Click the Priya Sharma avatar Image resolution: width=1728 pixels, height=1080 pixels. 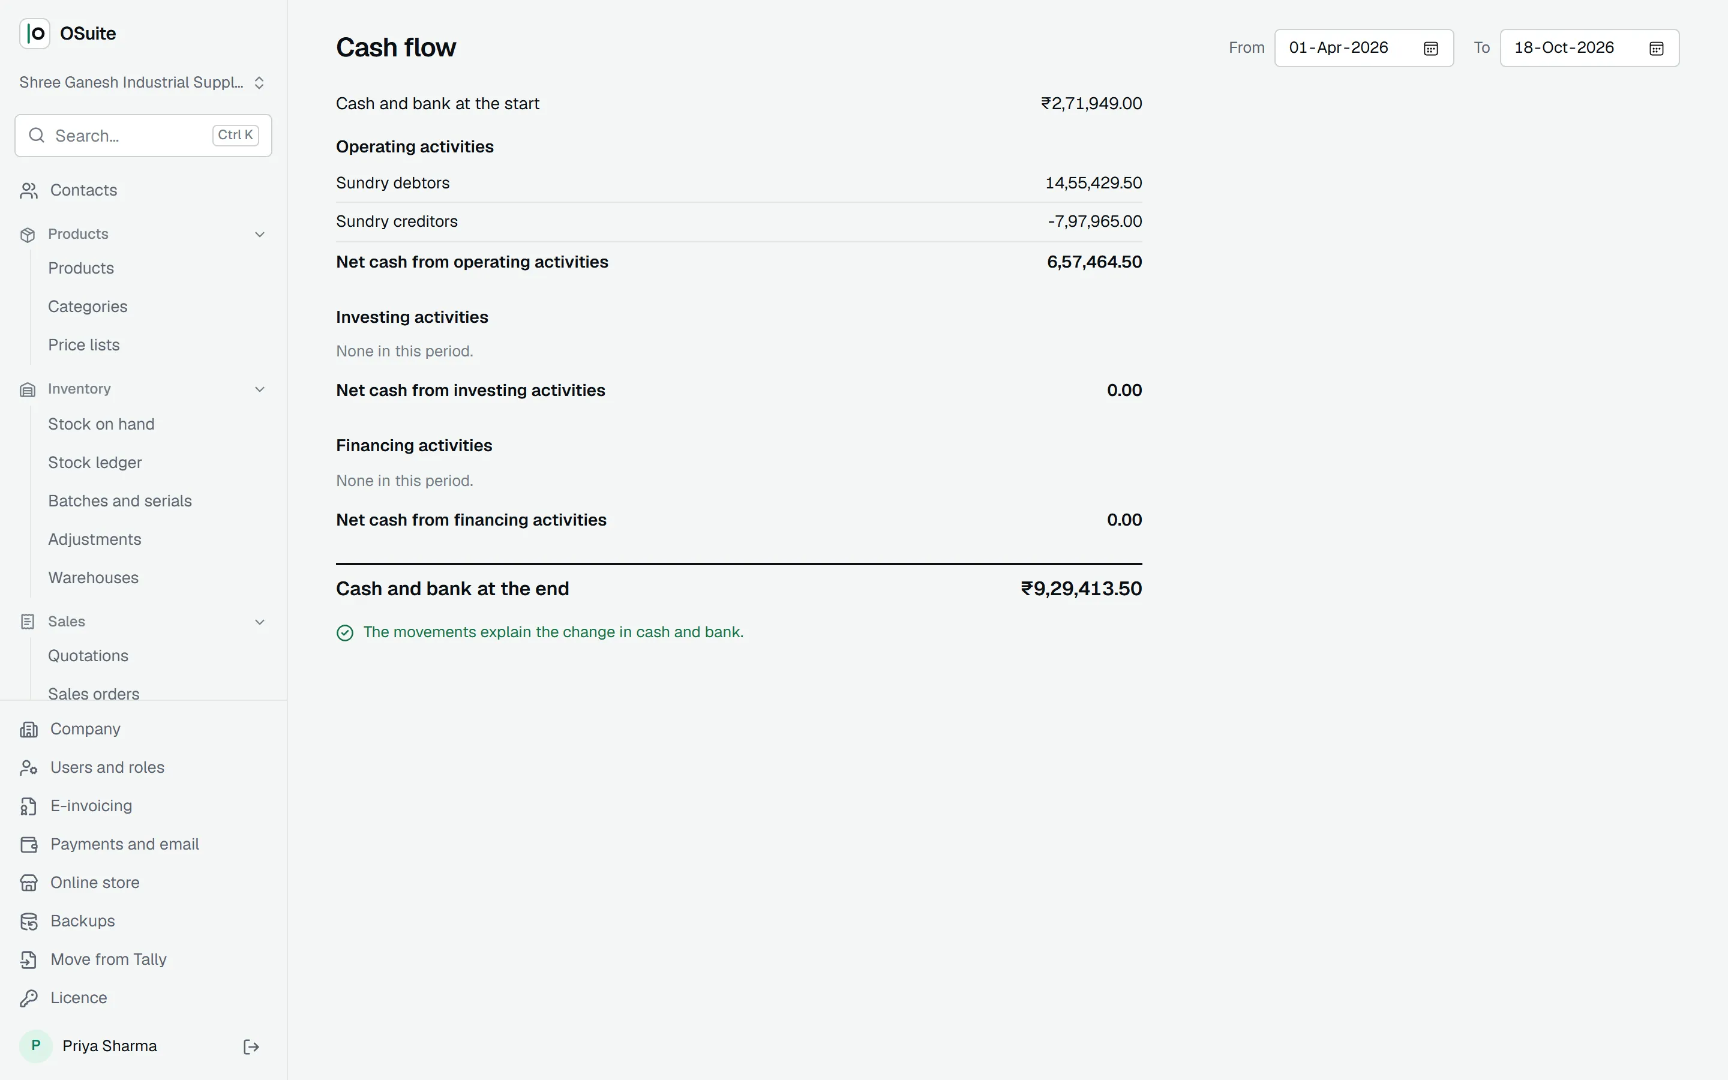coord(36,1046)
